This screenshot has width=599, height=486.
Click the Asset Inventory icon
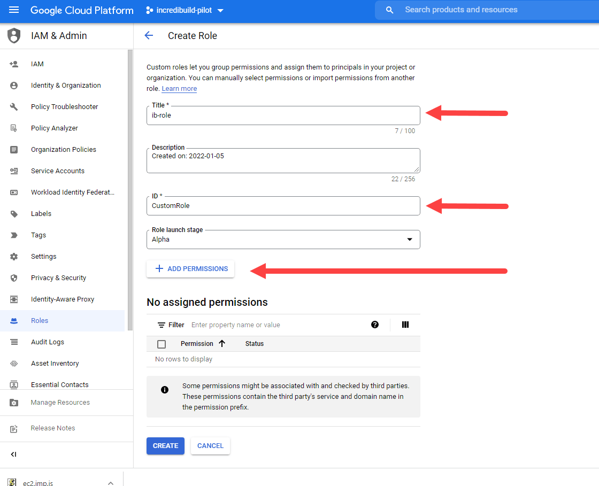coord(14,364)
